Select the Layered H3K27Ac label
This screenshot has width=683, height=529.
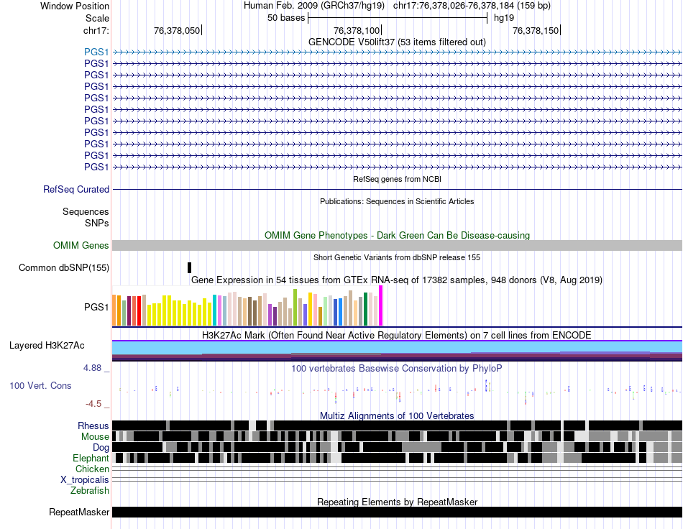[47, 346]
